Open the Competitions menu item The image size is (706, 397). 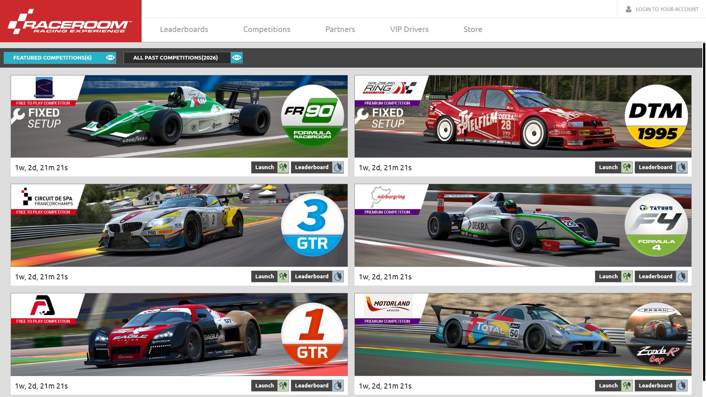267,29
